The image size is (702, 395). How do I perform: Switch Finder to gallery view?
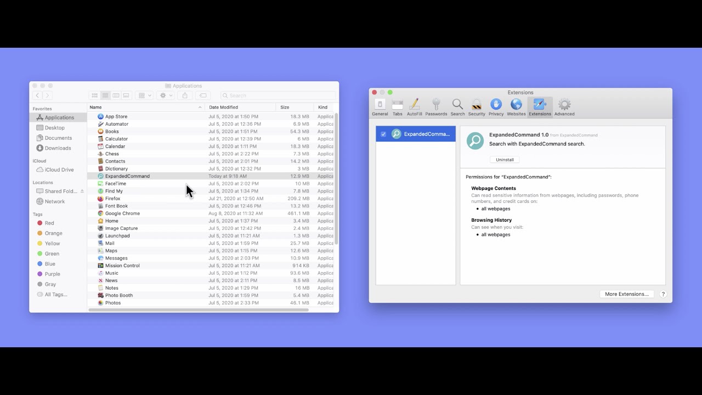126,95
